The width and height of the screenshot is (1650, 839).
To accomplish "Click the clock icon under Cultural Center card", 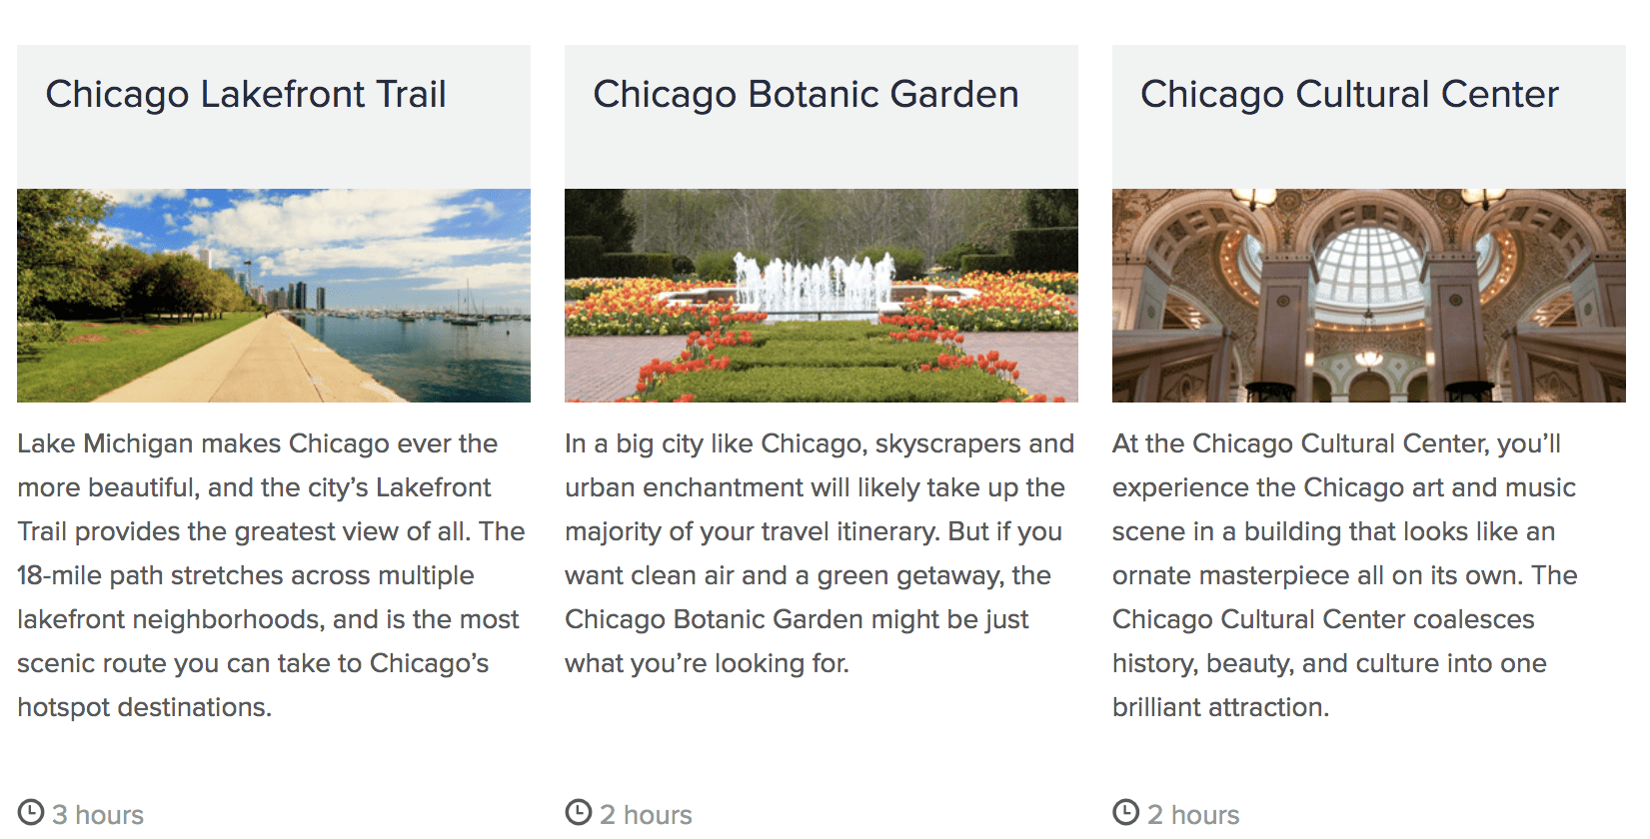I will pos(1126,812).
